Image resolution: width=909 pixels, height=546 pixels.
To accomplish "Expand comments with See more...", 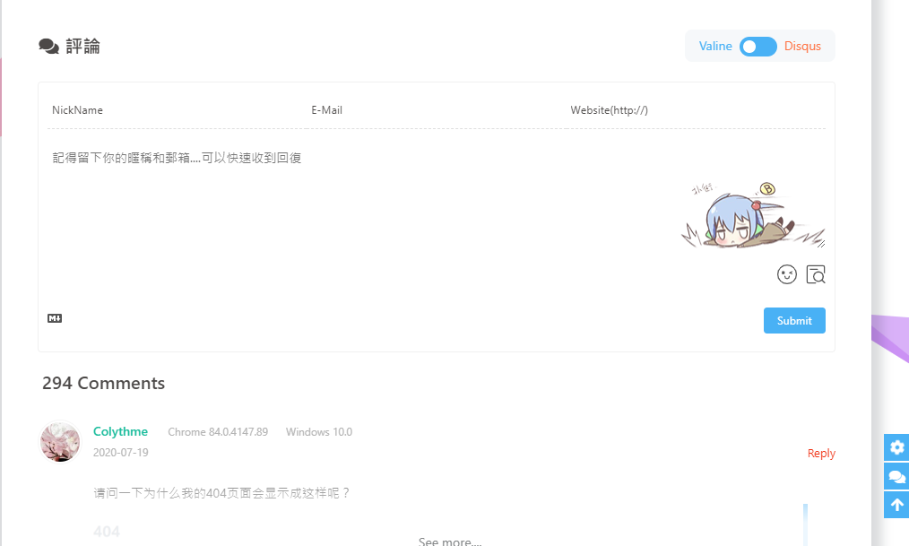I will 450,542.
